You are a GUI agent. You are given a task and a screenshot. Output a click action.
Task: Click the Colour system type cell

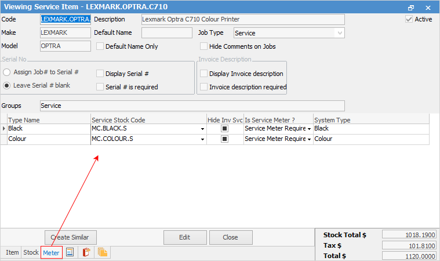point(371,139)
